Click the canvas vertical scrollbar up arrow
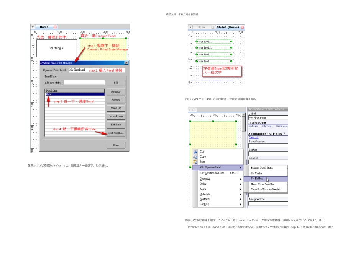The image size is (364, 257). 243,115
